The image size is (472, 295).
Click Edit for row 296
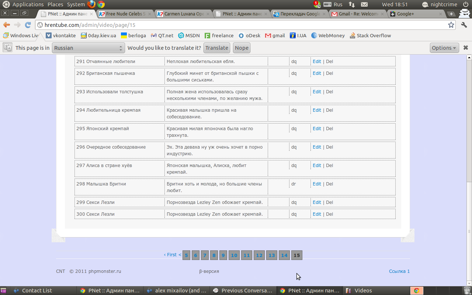[x=317, y=147]
